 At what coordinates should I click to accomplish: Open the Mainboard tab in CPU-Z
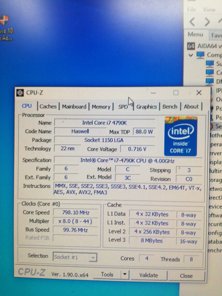pyautogui.click(x=74, y=107)
